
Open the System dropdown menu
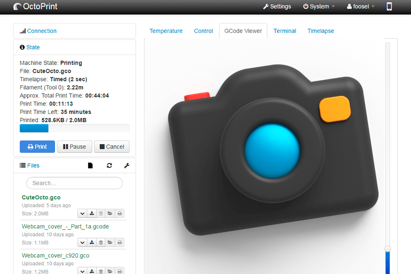319,6
